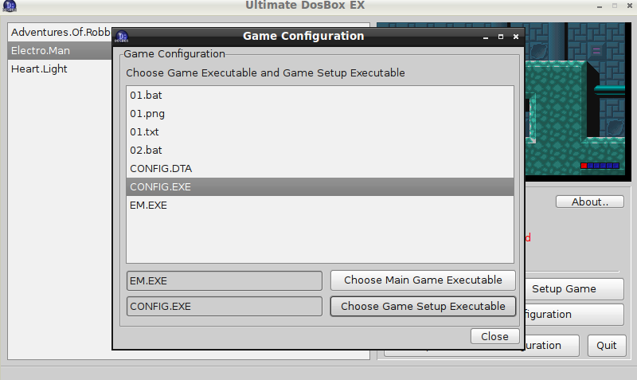Click the Close button in the dialog
This screenshot has height=380, width=637.
click(494, 336)
